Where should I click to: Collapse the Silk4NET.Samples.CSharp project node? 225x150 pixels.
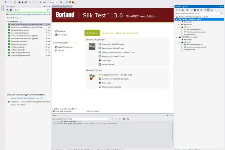[177, 19]
